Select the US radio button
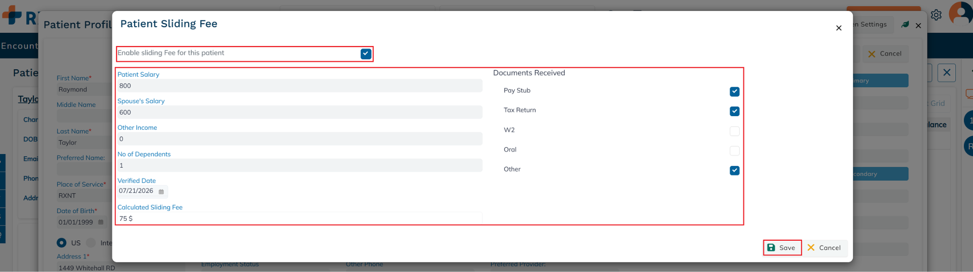Image resolution: width=973 pixels, height=272 pixels. pyautogui.click(x=61, y=243)
